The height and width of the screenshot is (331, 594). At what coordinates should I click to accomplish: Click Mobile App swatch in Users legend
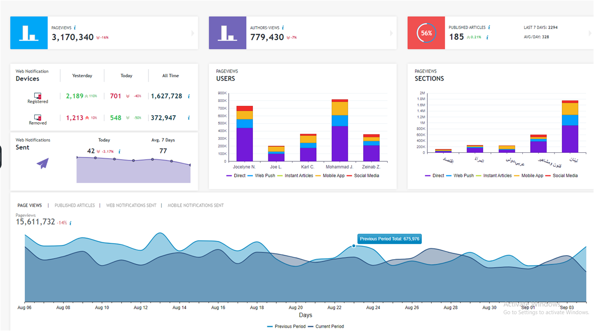click(318, 176)
